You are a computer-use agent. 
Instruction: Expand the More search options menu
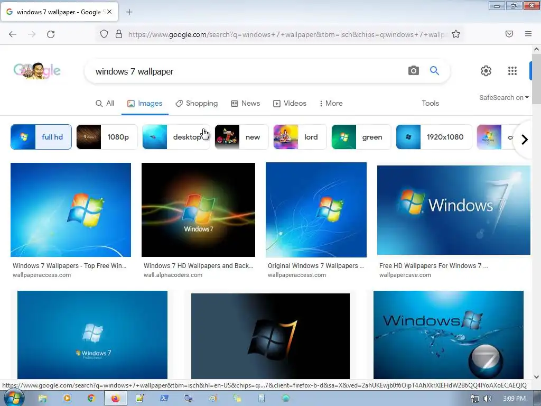(331, 103)
